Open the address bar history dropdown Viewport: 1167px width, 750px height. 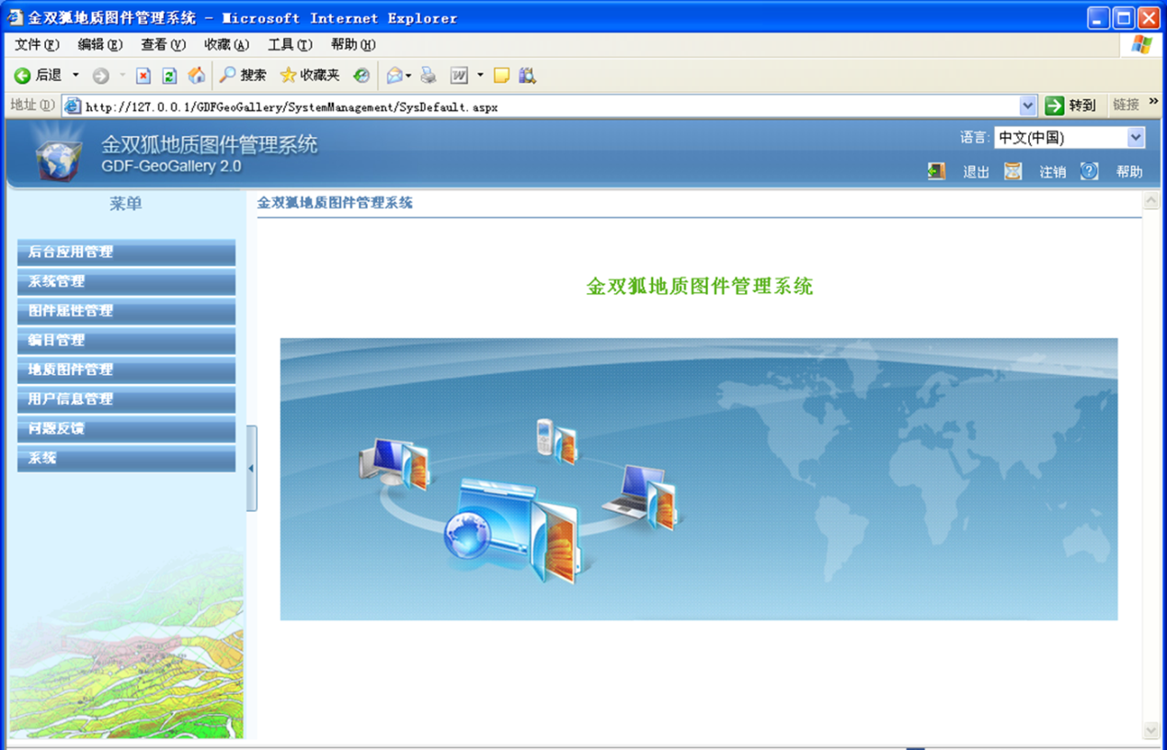(x=1027, y=106)
